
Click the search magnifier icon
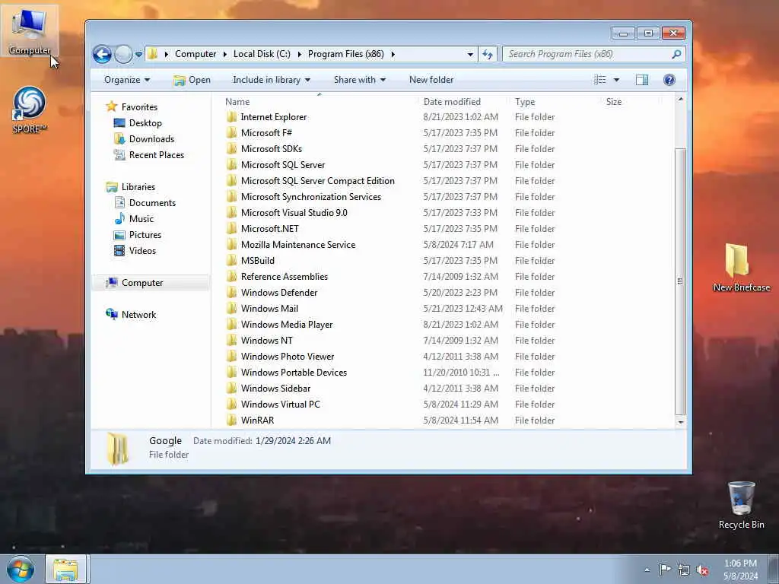coord(676,54)
